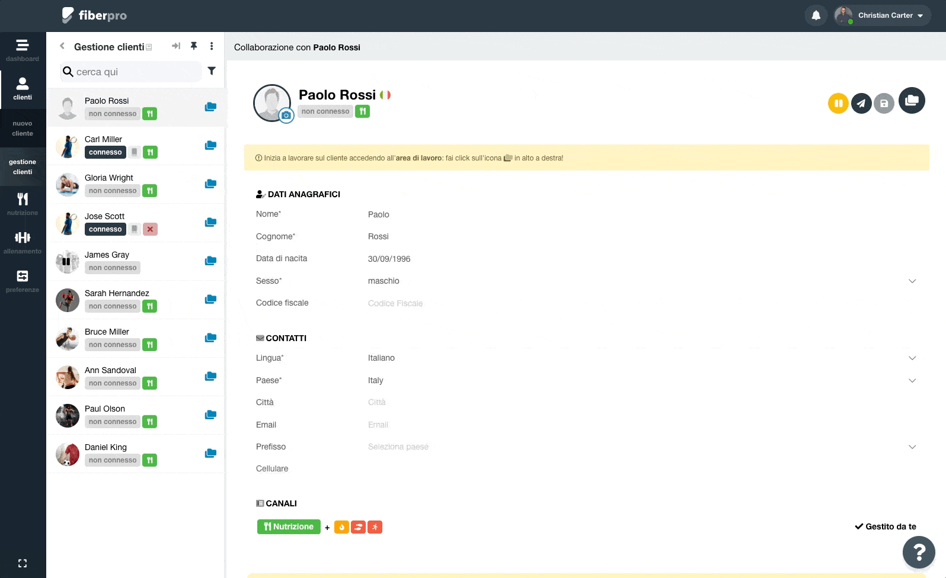Open Ann Sandoval workspace folder icon

click(x=210, y=377)
